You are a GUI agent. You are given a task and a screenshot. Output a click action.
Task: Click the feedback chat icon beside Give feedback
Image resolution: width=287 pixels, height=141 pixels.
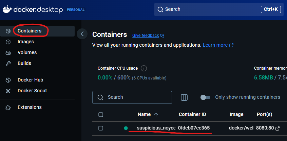(162, 36)
